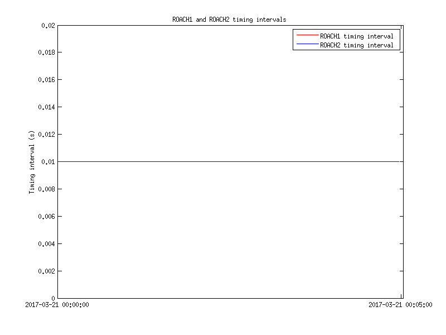
Task: Select the 2017-03-21 00:00:00 x-axis label
Action: [x=57, y=305]
